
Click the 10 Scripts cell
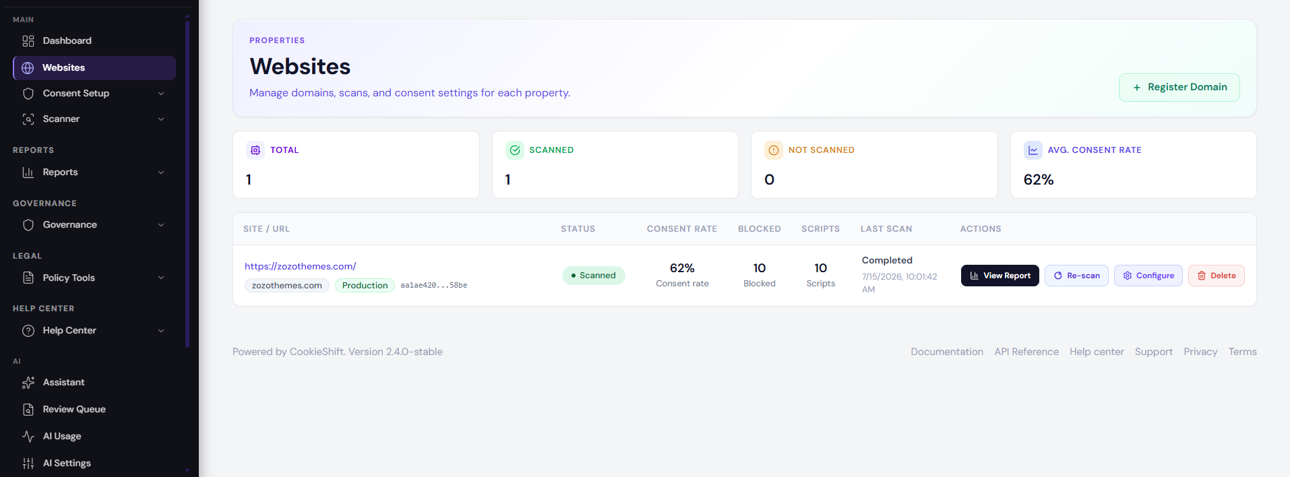tap(820, 275)
